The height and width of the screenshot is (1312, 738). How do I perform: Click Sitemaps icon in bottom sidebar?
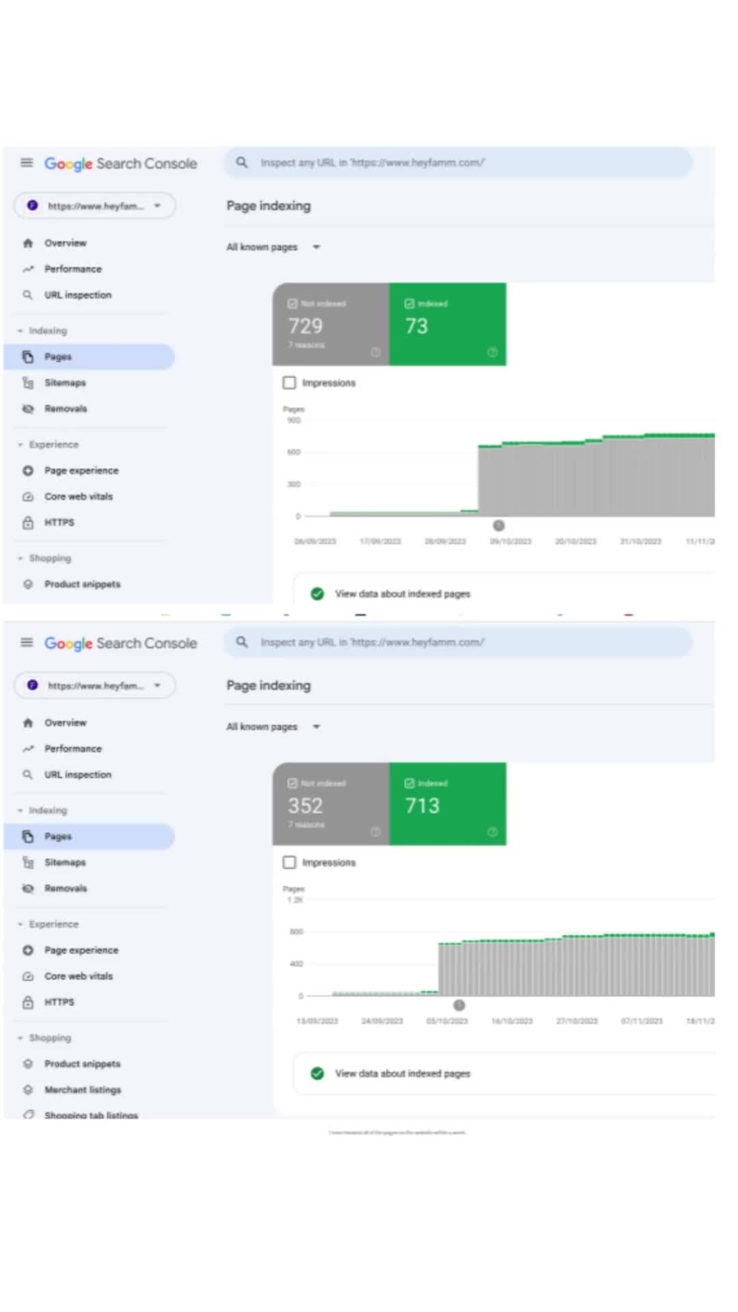click(x=28, y=862)
